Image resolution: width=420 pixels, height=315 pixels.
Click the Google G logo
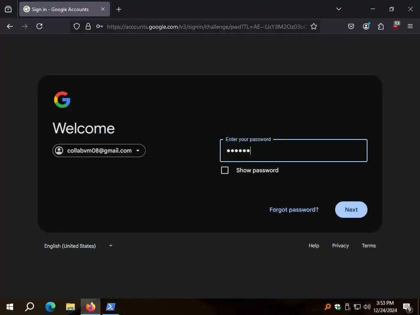62,100
